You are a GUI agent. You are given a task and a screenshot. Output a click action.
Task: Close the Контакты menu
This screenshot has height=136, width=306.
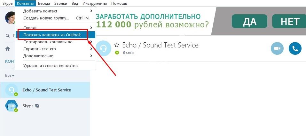(25, 4)
